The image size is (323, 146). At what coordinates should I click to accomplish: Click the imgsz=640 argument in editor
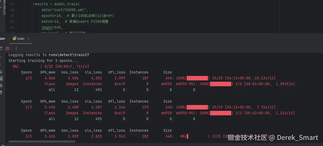(52, 27)
